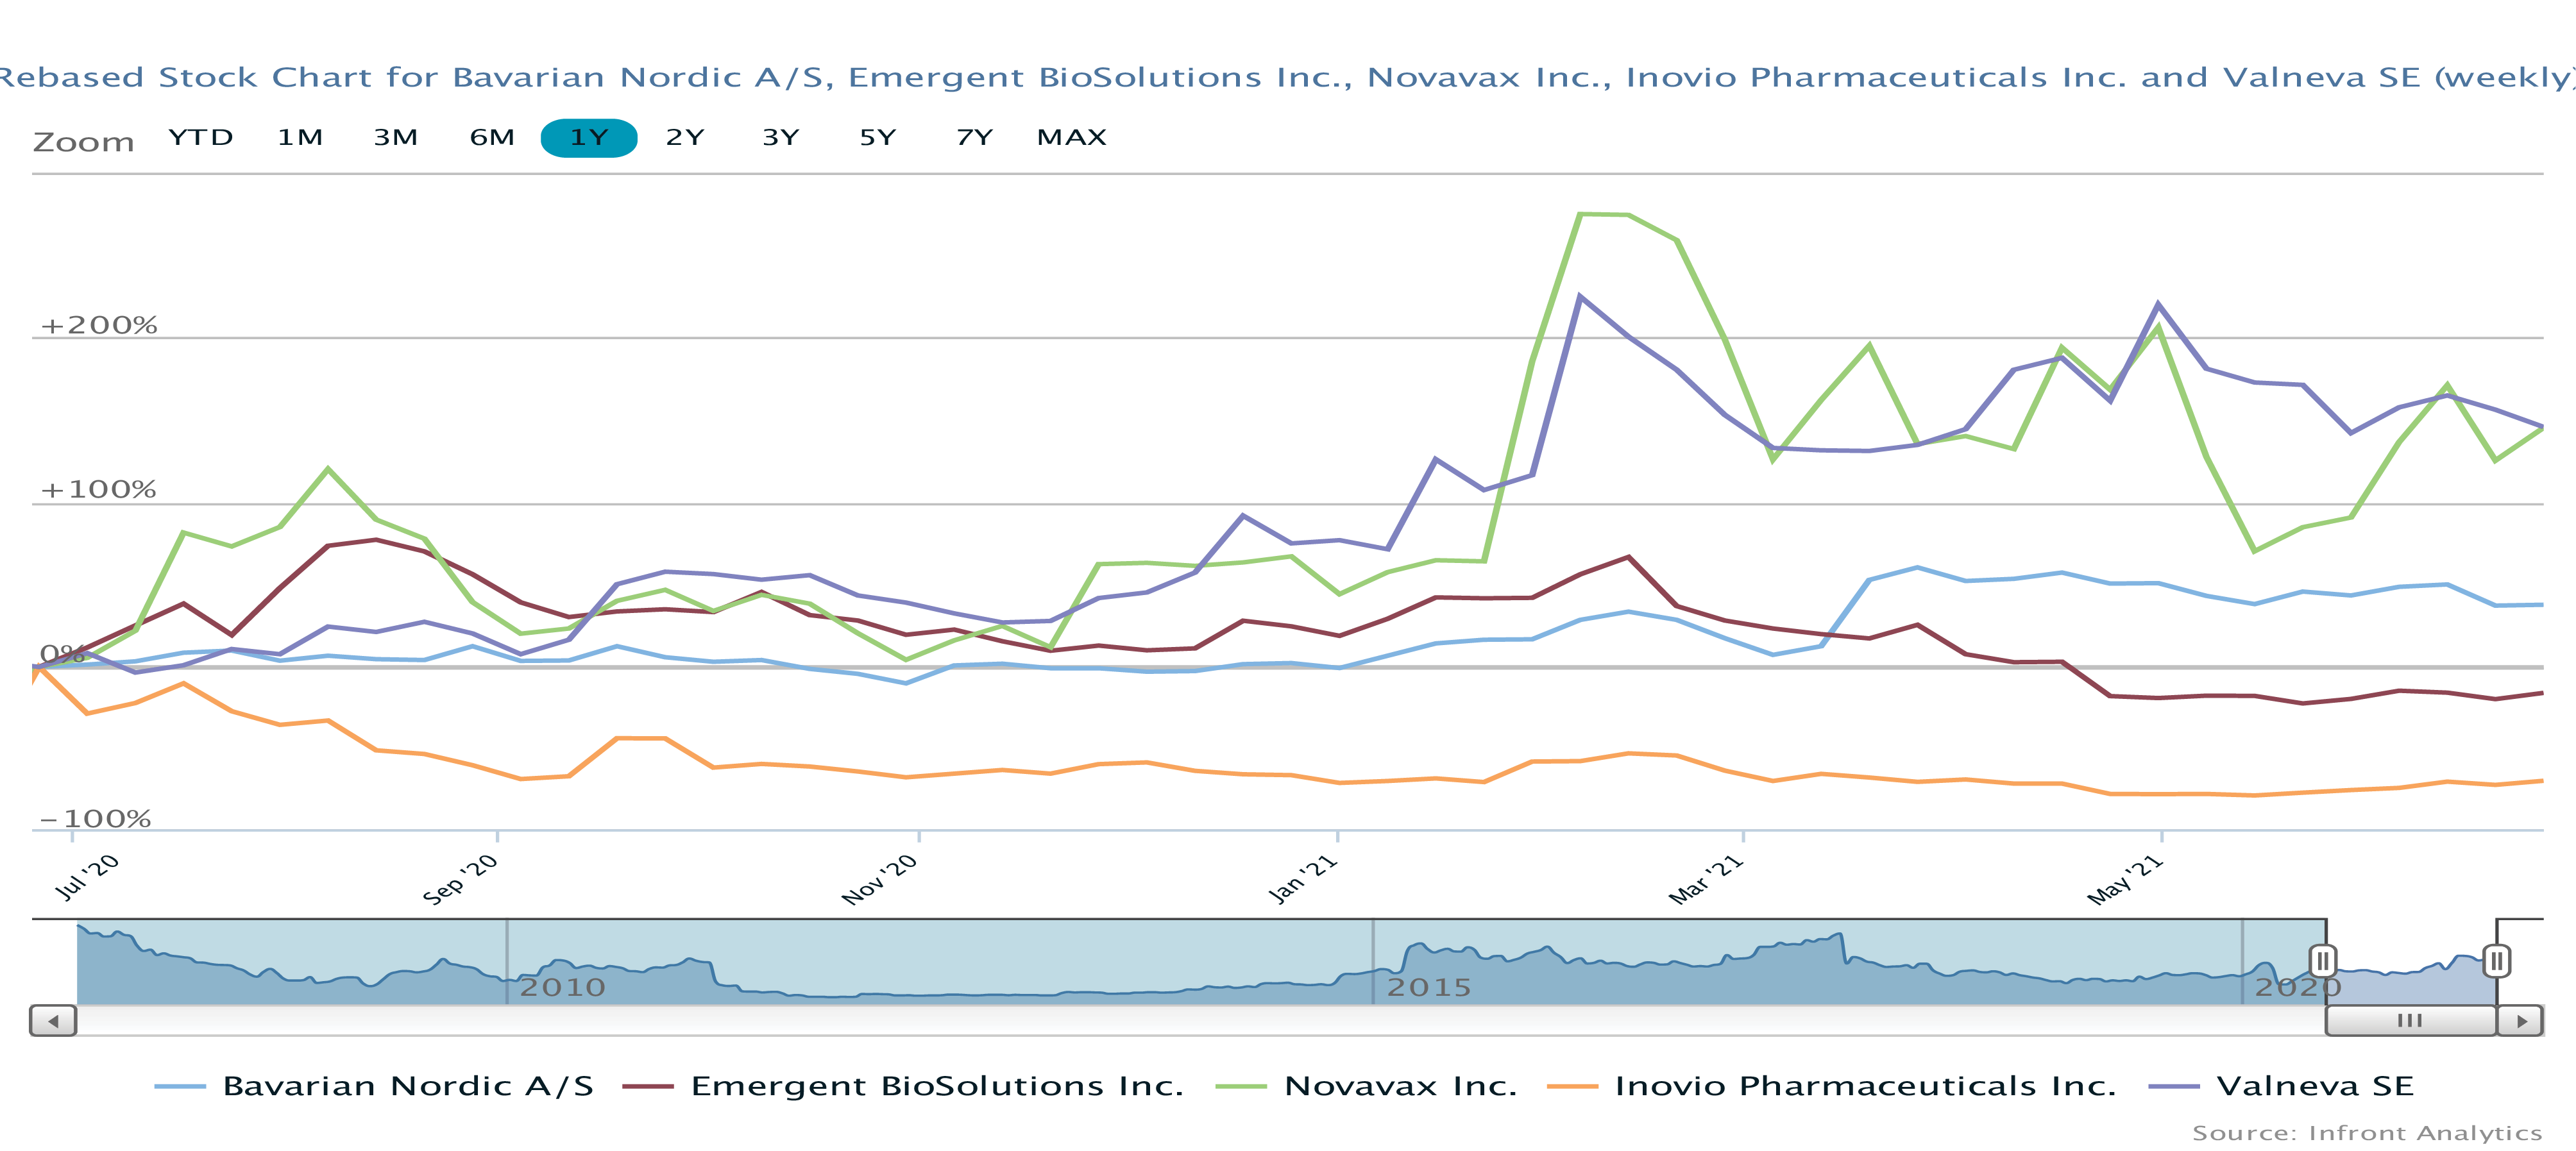
Task: Click the navigator scrollbar thumb grip
Action: [x=2410, y=1021]
